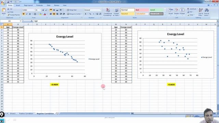
Task: Pick the Font Color letter A
Action: [x=45, y=14]
